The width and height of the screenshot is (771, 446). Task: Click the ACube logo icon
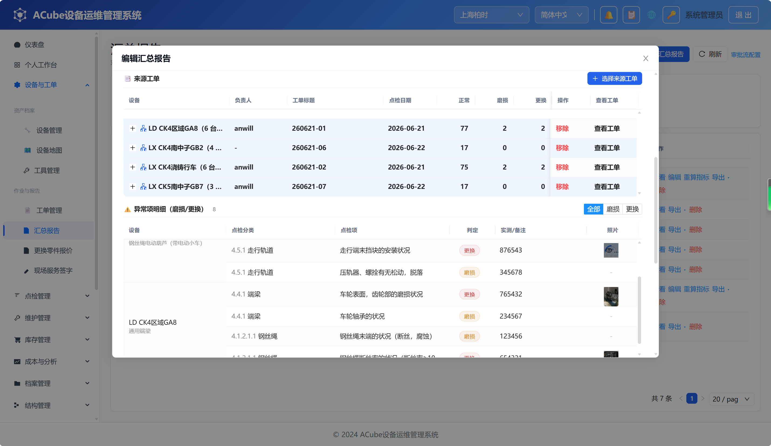point(20,15)
